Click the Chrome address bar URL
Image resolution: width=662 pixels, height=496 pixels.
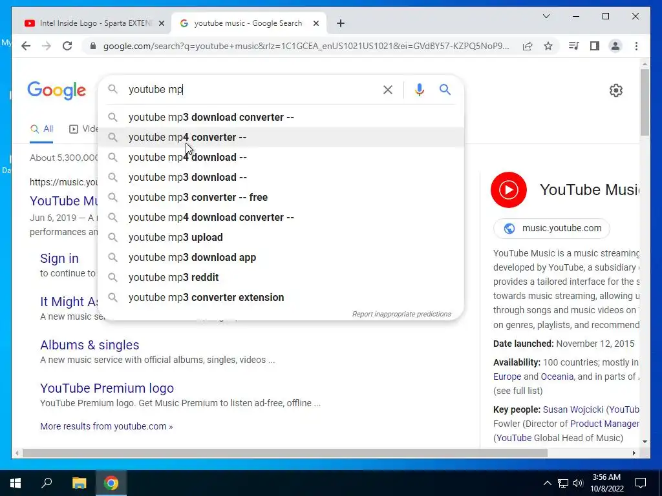tap(306, 46)
